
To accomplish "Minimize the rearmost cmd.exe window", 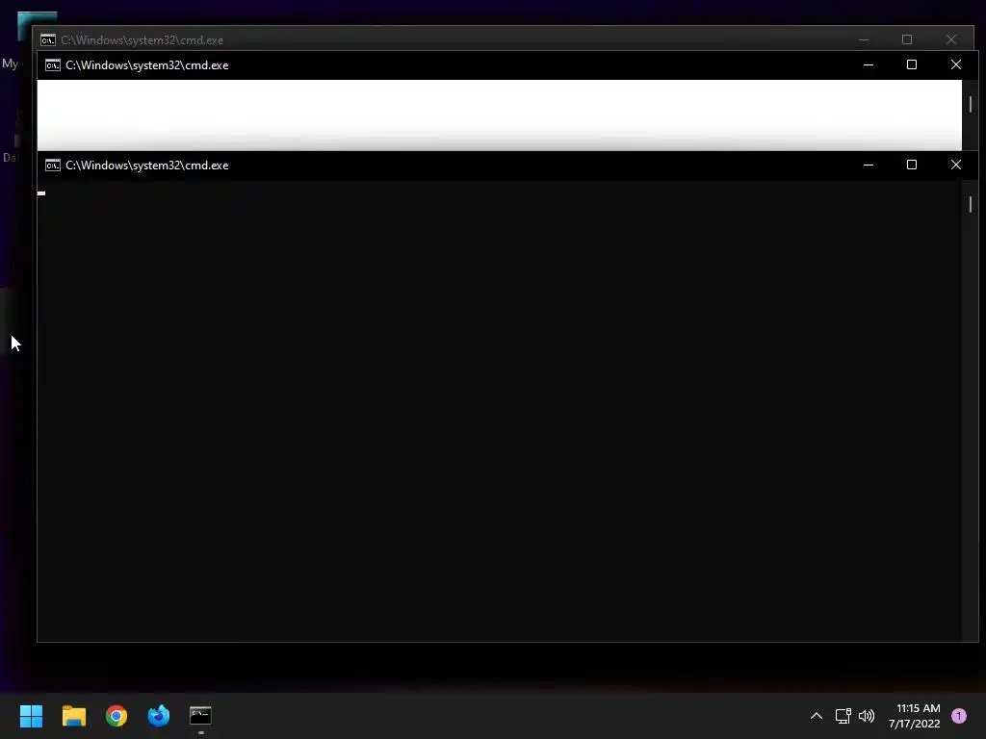I will [x=864, y=40].
